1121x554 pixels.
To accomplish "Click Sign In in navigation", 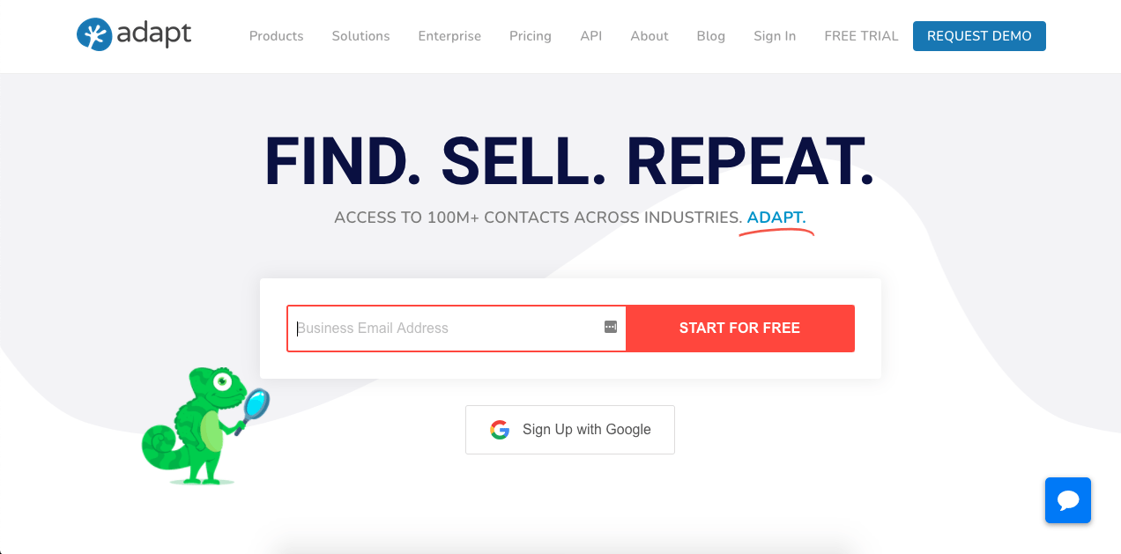I will pyautogui.click(x=775, y=36).
